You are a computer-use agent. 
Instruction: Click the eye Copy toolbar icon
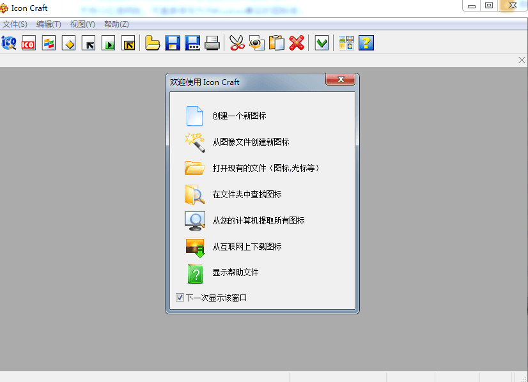tap(257, 43)
